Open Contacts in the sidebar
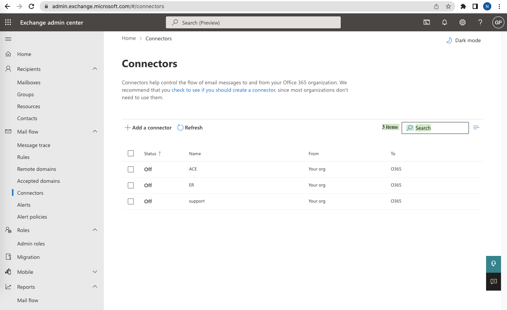This screenshot has height=310, width=507. 27,118
